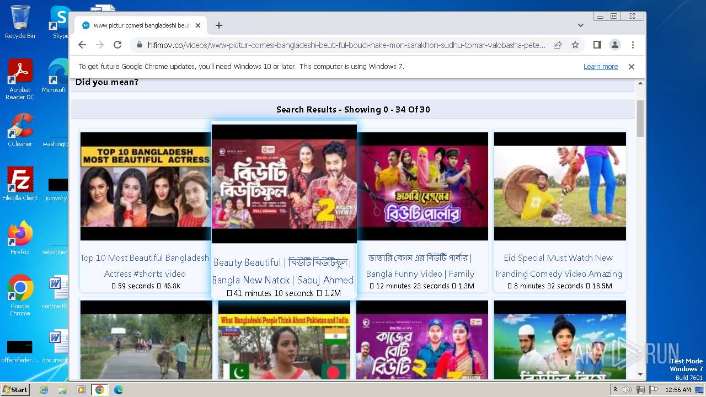Open the offersfeder desktop file
The image size is (706, 397).
20,351
